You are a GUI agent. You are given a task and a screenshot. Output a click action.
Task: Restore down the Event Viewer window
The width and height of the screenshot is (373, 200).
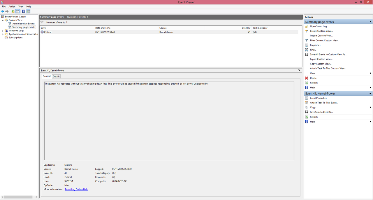point(361,2)
